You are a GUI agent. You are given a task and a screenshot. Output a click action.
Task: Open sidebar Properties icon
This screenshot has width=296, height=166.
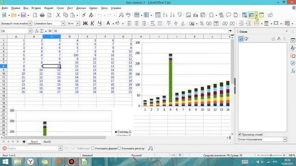[293, 41]
